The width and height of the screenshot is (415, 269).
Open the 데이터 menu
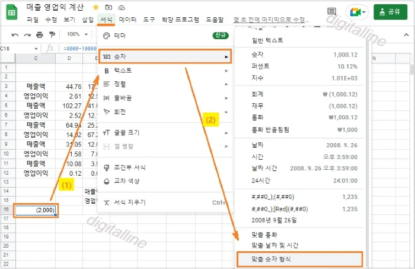point(127,20)
